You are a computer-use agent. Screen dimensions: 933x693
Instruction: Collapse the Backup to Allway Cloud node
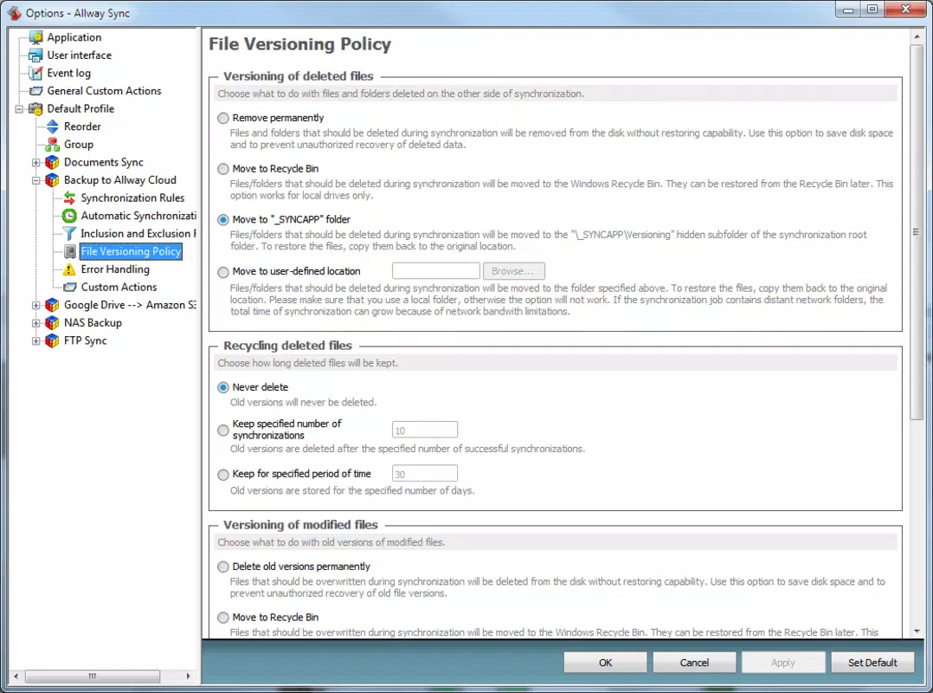point(35,180)
